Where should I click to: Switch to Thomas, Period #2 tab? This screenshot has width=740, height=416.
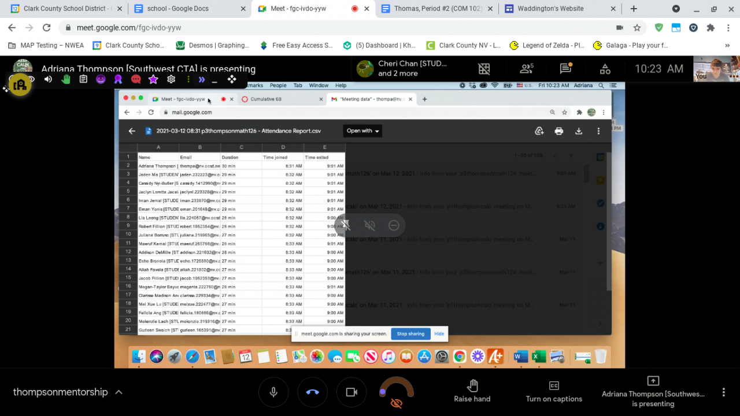pos(435,9)
